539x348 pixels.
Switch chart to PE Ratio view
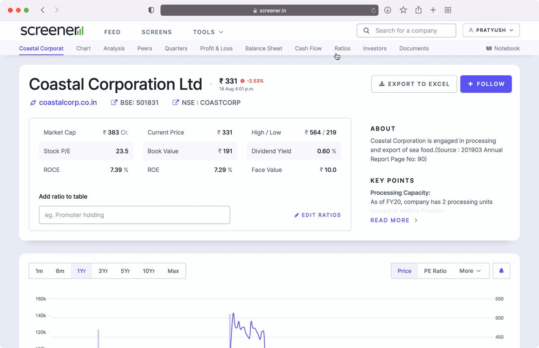435,271
